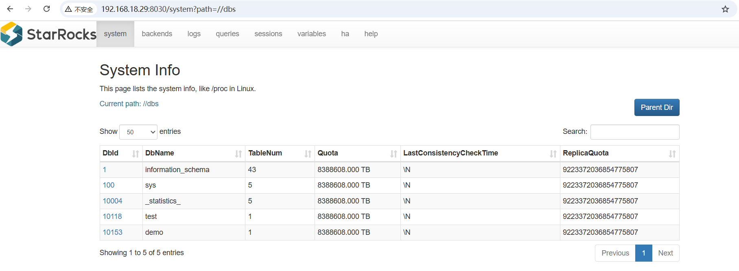Open the variables tab
The image size is (739, 271).
click(x=312, y=34)
